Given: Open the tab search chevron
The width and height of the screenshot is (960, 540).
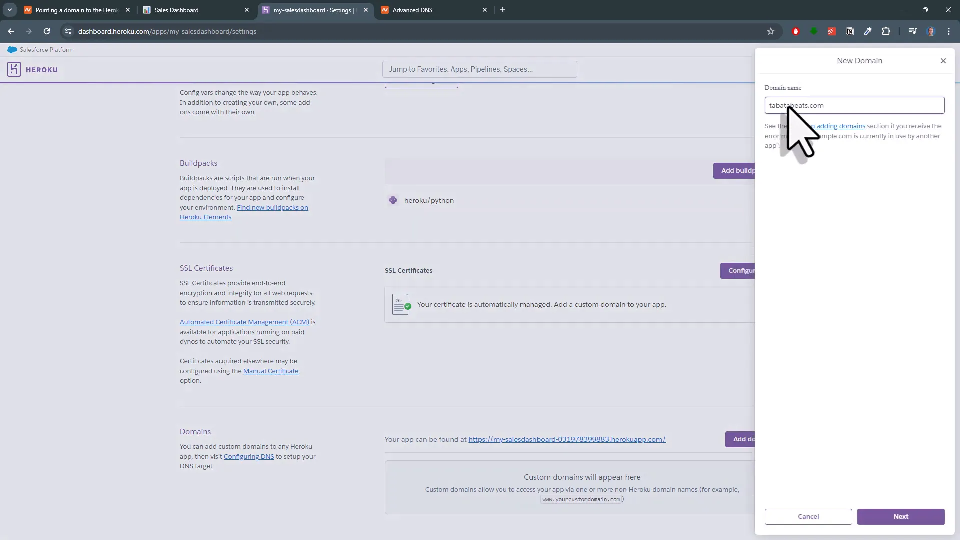Looking at the screenshot, I should click(9, 10).
